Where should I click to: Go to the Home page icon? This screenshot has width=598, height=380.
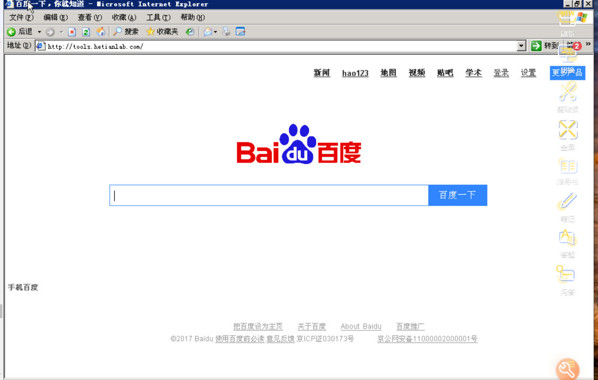point(101,32)
